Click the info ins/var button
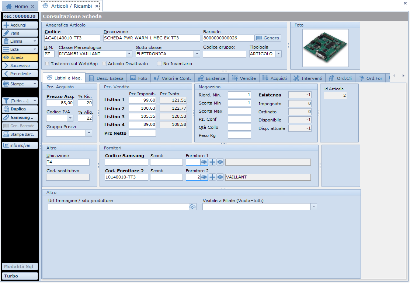The image size is (410, 283). (x=20, y=145)
